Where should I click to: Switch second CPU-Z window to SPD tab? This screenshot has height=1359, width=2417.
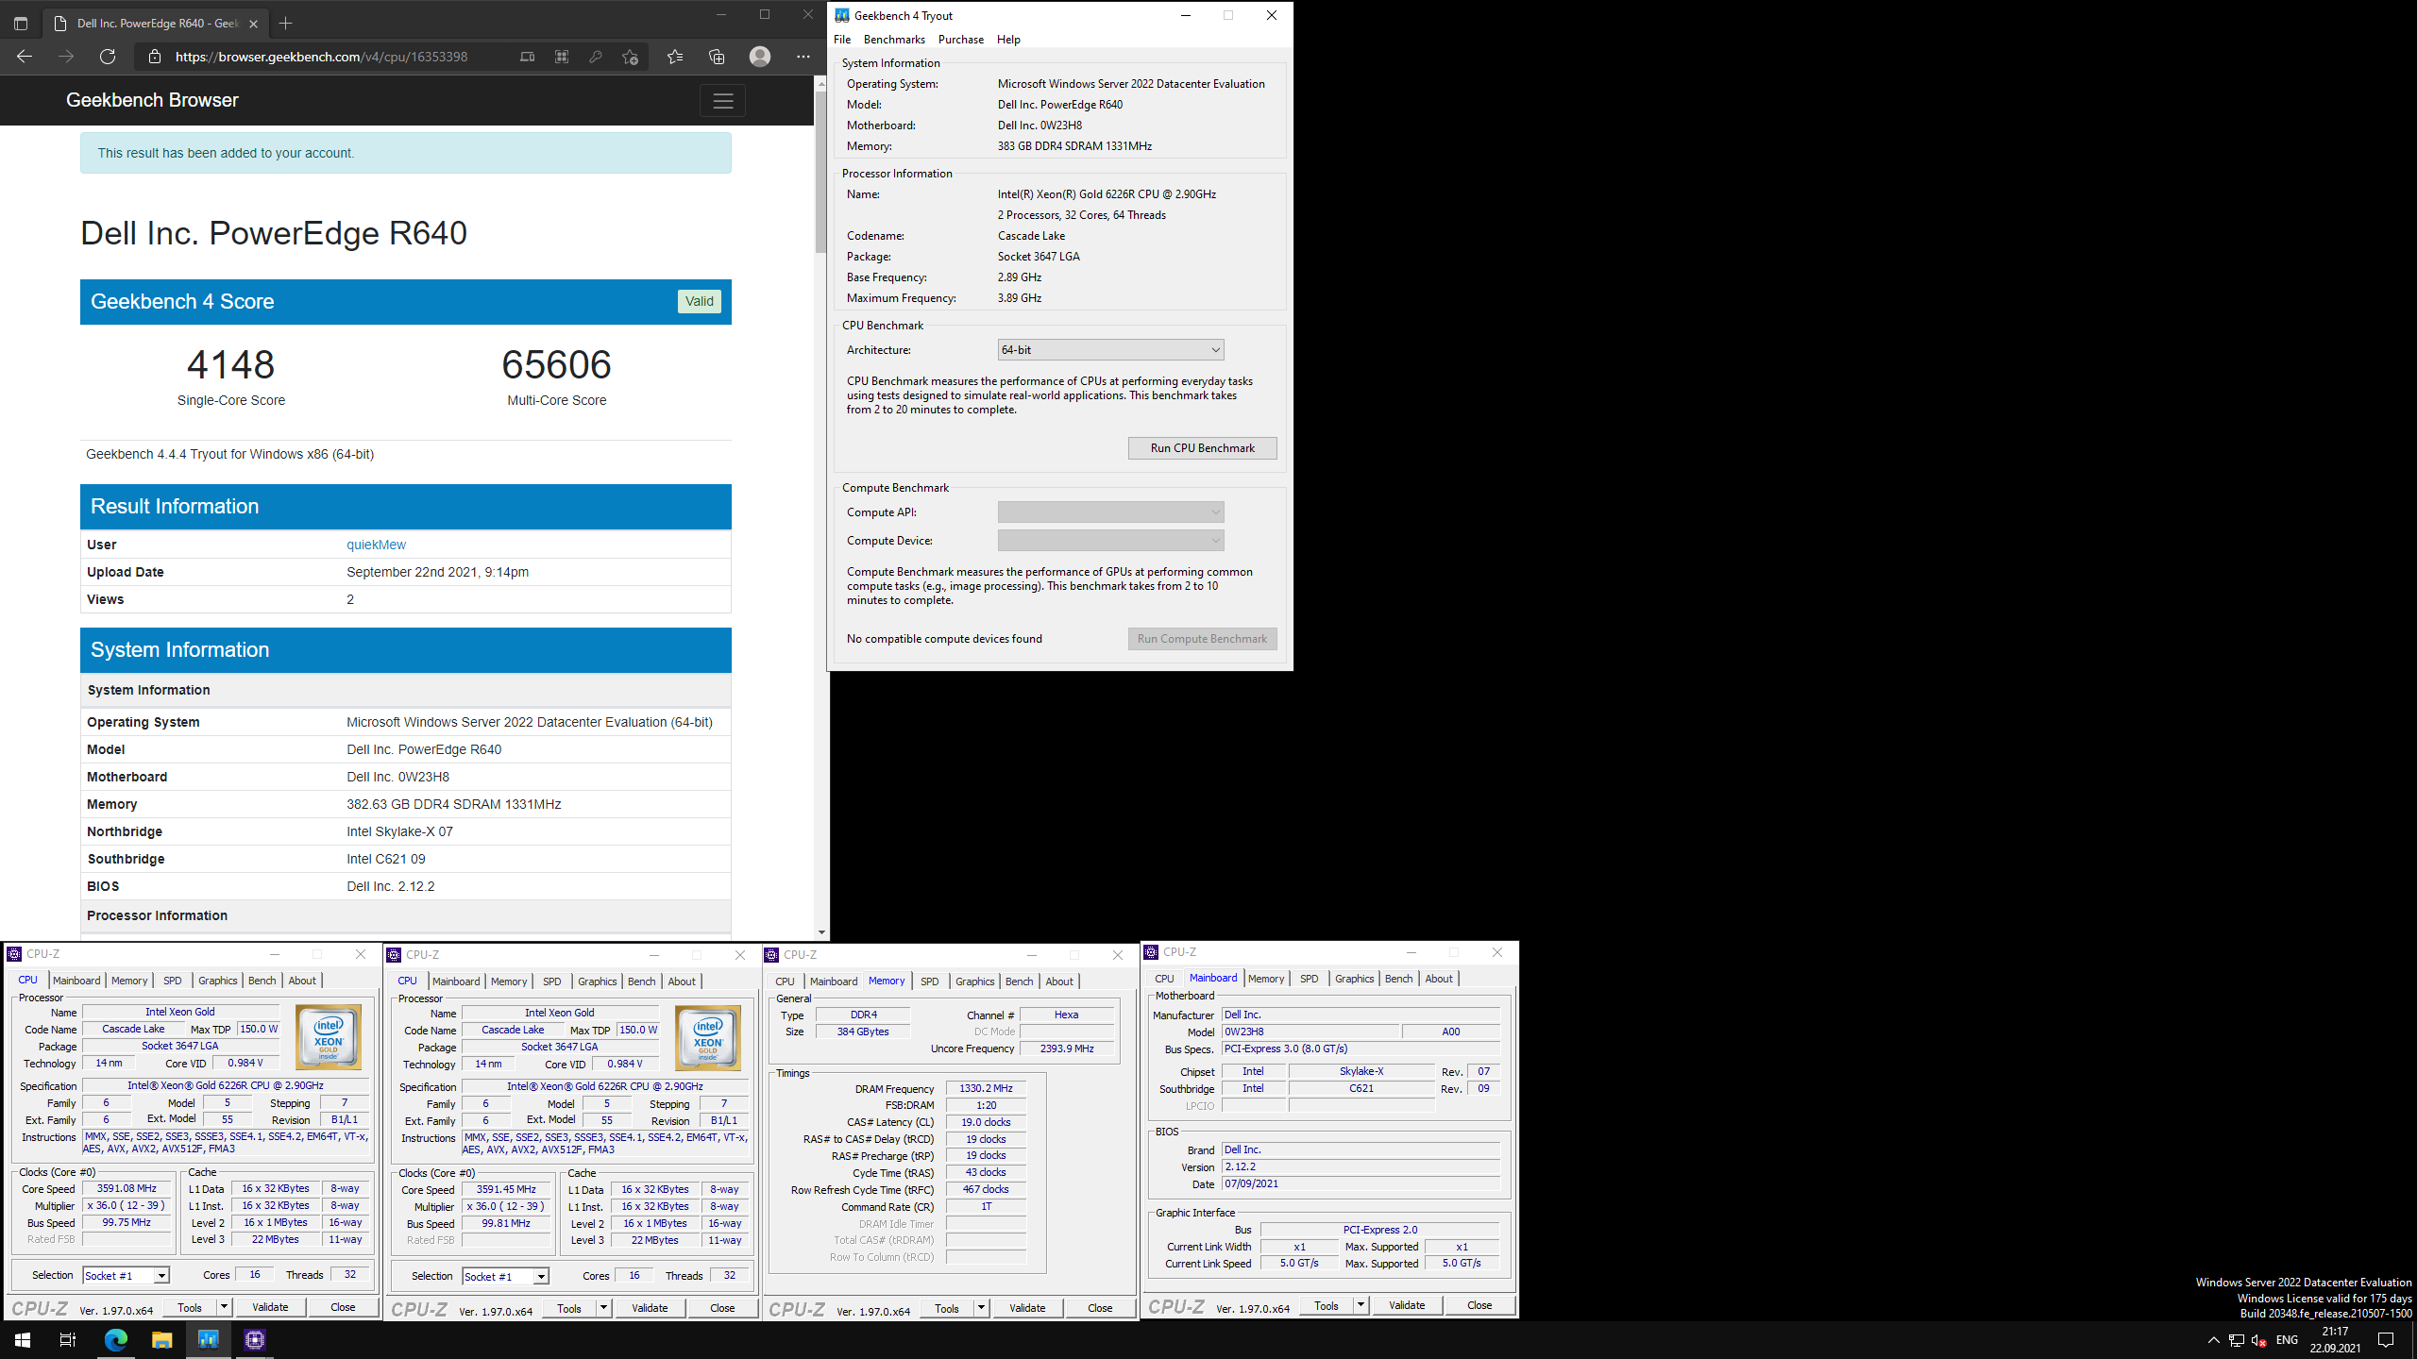tap(551, 981)
